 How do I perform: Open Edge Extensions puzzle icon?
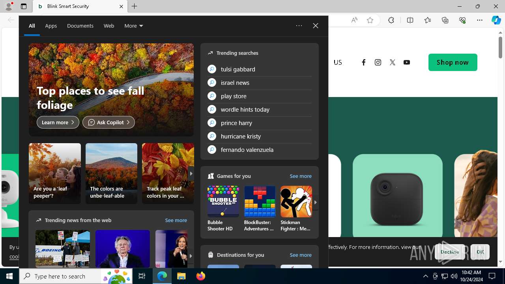point(391,20)
